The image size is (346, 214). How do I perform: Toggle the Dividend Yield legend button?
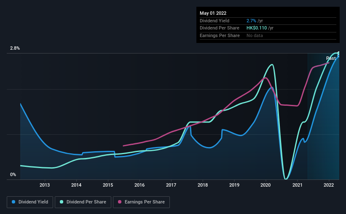[x=30, y=202]
